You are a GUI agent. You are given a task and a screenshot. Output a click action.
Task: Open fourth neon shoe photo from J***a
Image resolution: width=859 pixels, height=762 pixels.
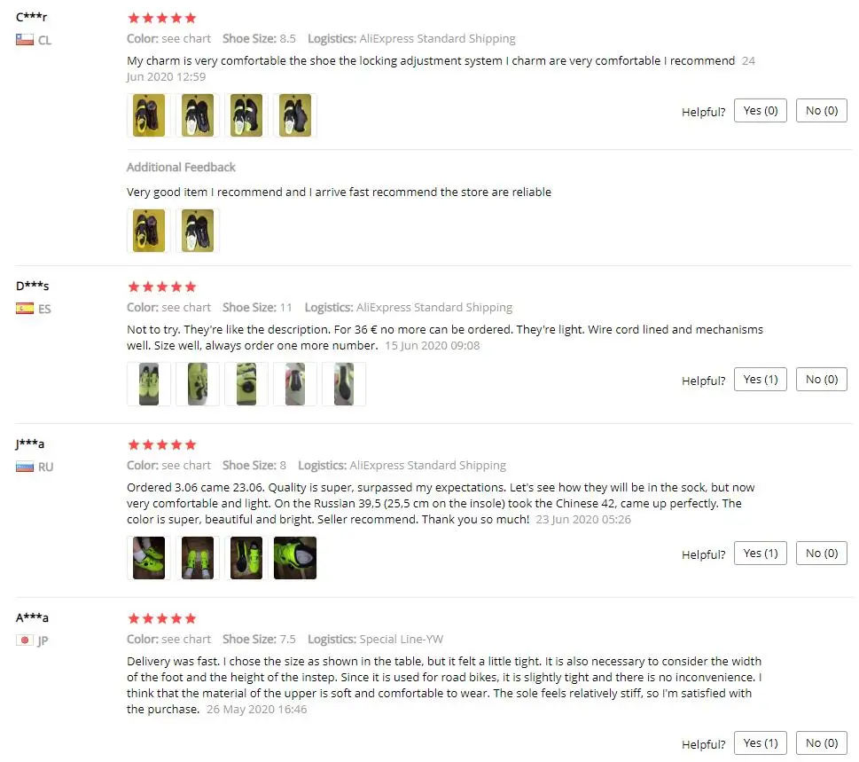click(294, 558)
